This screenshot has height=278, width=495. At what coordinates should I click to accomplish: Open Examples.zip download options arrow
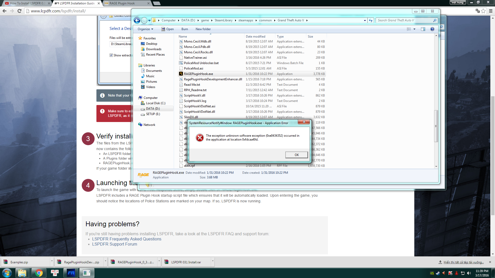[52, 261]
